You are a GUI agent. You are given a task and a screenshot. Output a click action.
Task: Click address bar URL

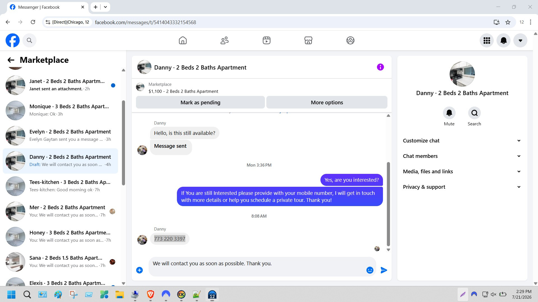point(146,22)
